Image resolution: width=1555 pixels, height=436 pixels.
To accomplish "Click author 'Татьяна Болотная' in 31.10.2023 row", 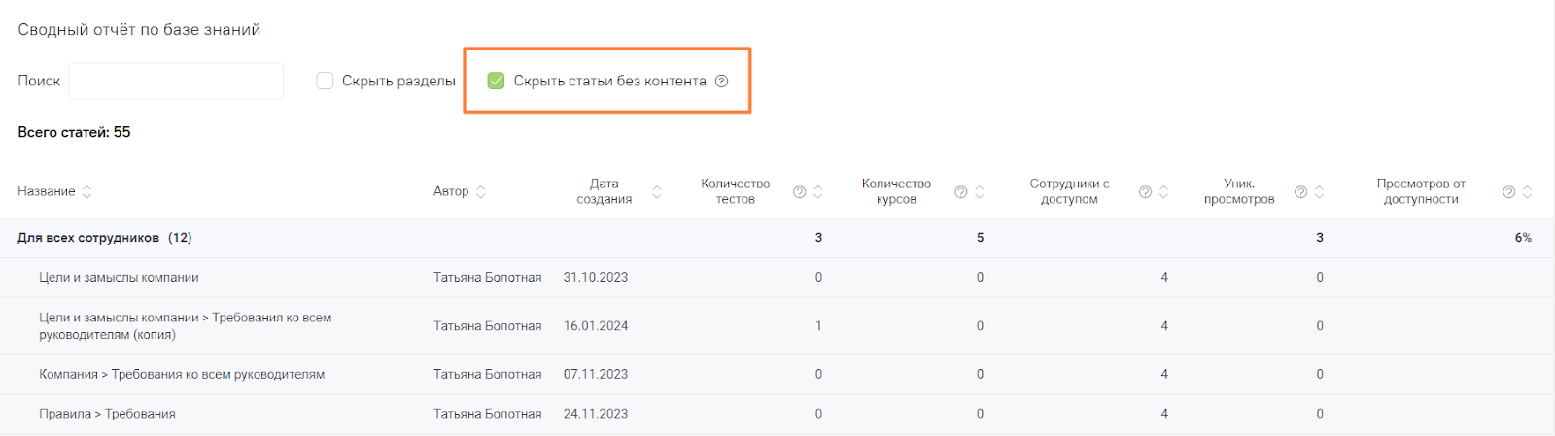I will tap(488, 278).
